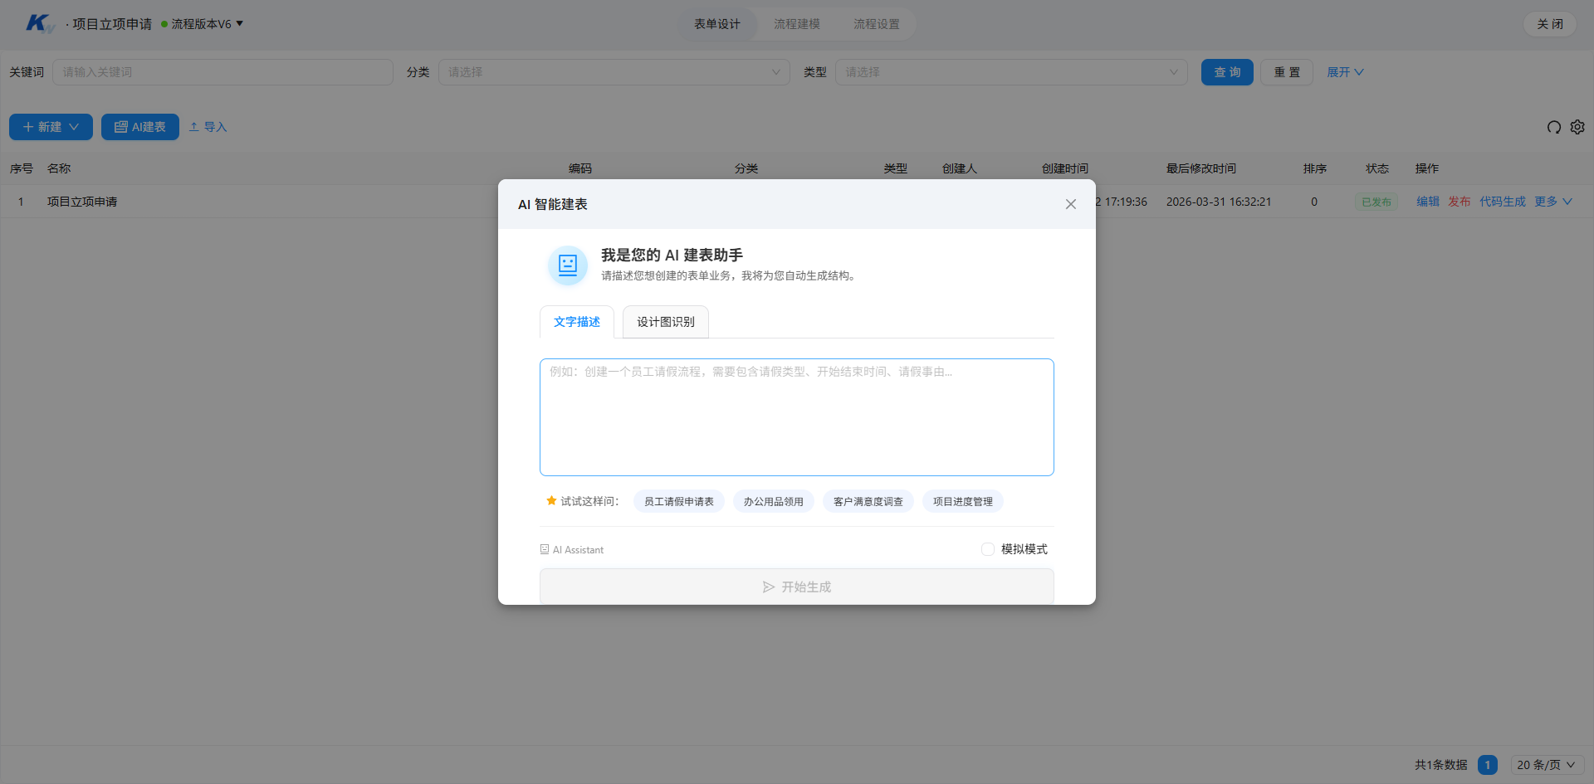
Task: Click the star icon beside 试试这样问
Action: 551,500
